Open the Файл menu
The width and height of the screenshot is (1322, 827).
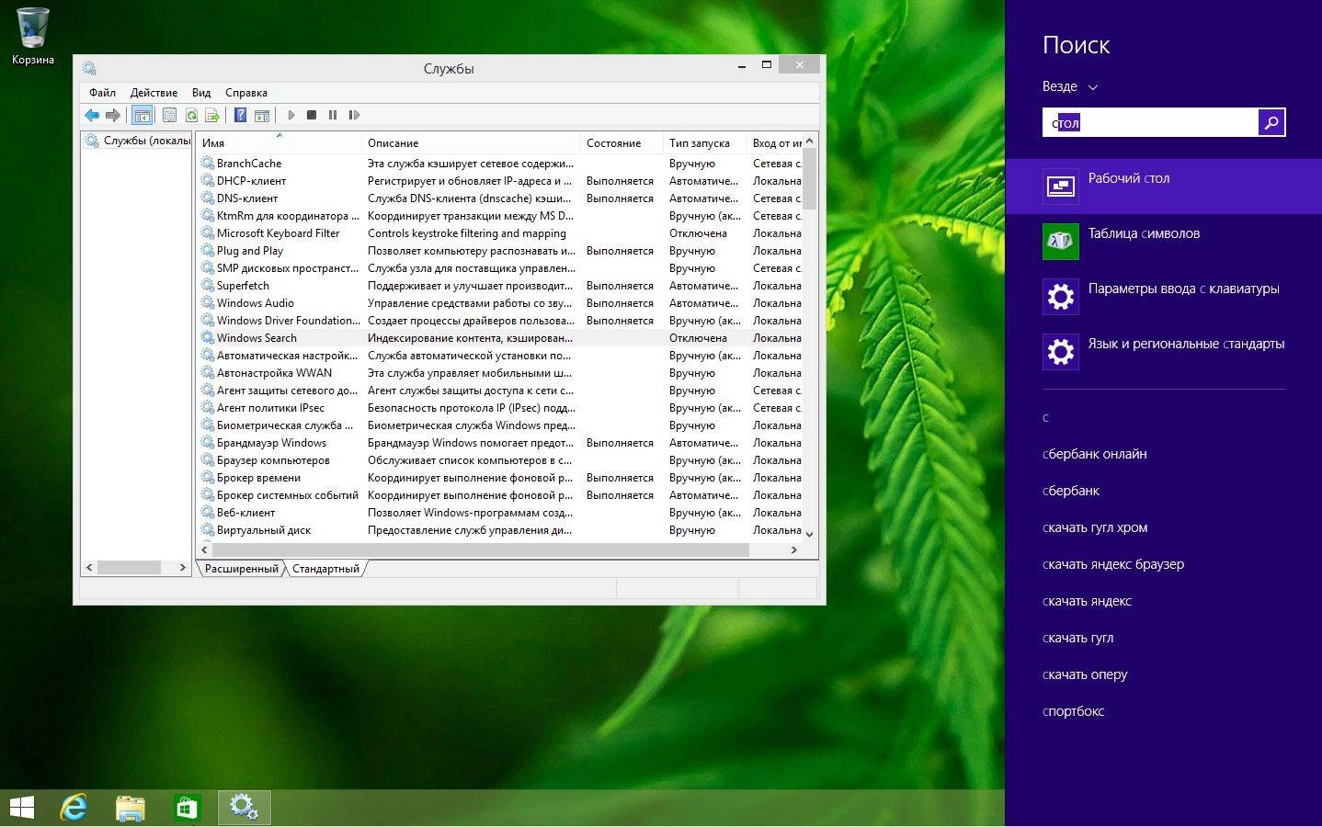103,92
